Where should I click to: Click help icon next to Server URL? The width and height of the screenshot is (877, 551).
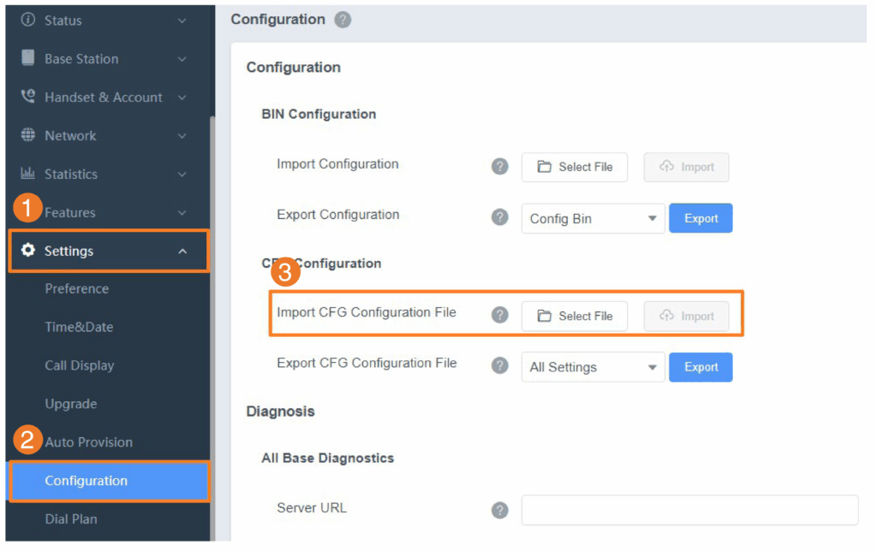click(x=499, y=510)
